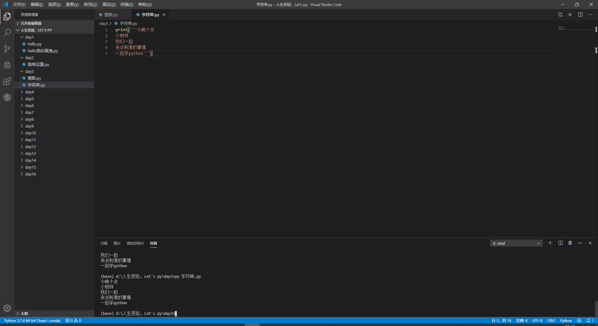The image size is (598, 326).
Task: Open editor More Actions ellipsis
Action: tap(590, 15)
